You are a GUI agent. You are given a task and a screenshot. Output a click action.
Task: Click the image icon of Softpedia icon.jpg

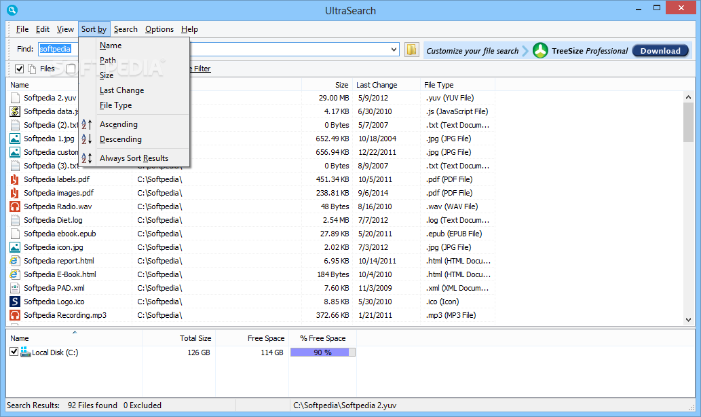coord(15,247)
